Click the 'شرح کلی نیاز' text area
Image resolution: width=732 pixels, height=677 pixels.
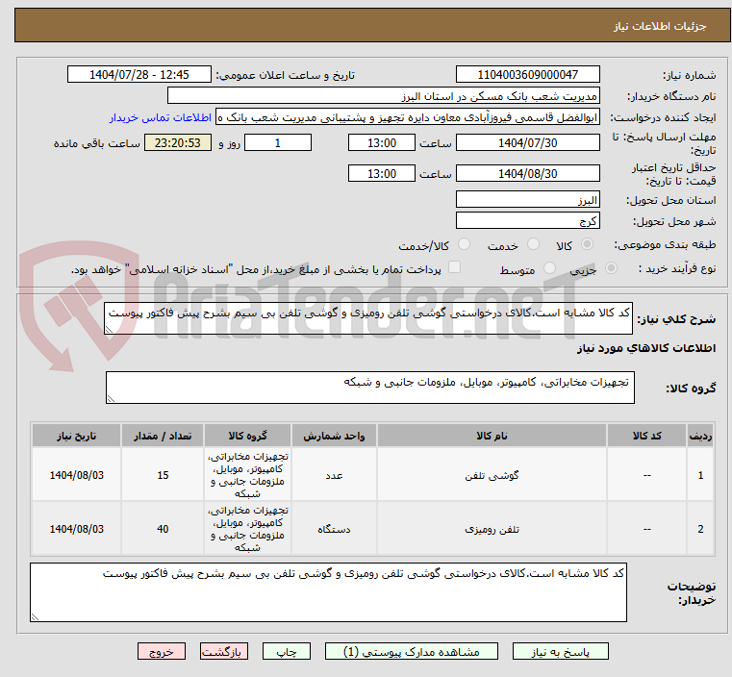tap(368, 319)
